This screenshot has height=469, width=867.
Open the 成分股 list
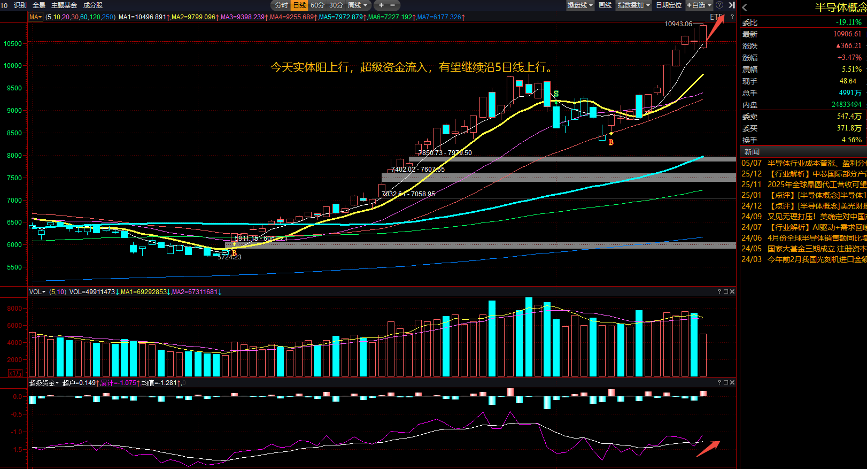click(93, 5)
